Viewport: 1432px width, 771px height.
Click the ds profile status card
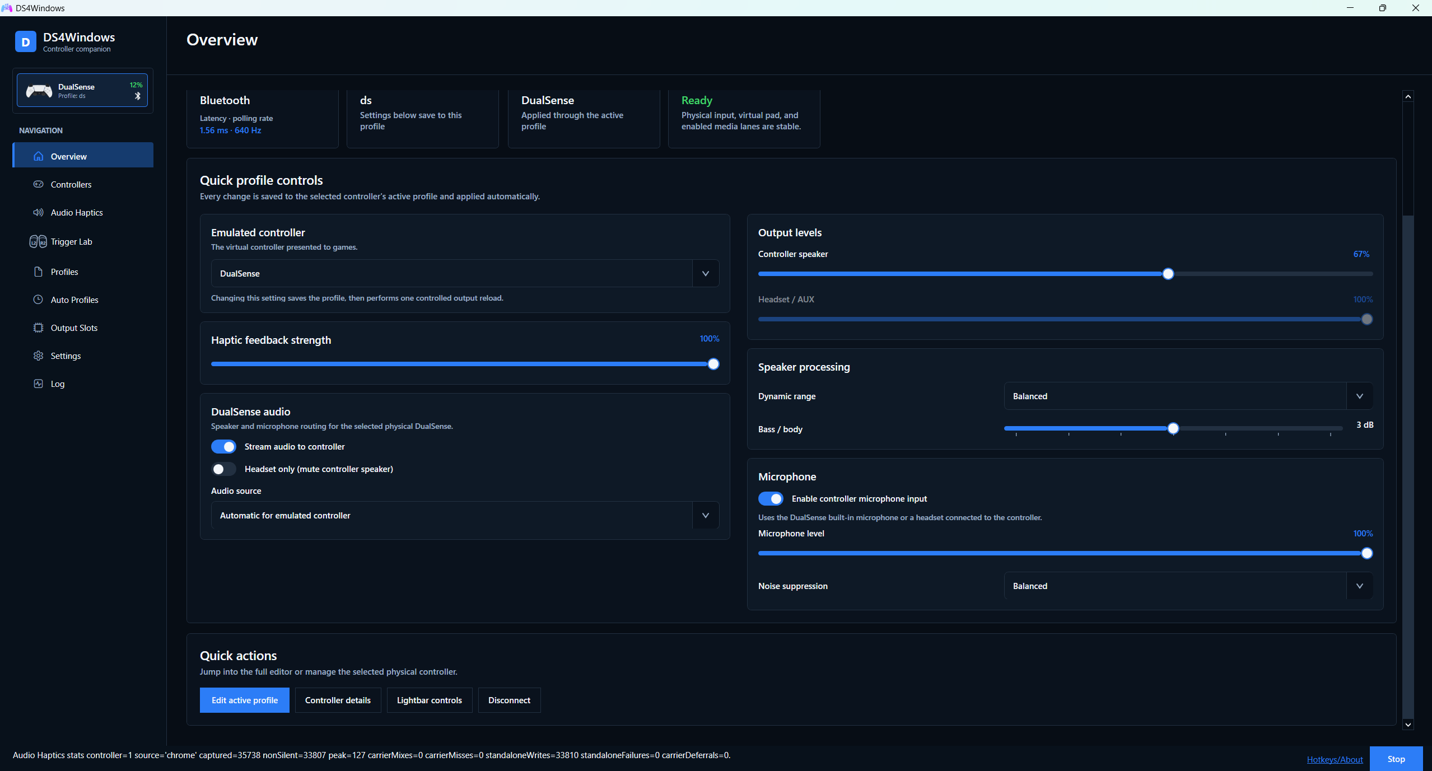click(423, 119)
